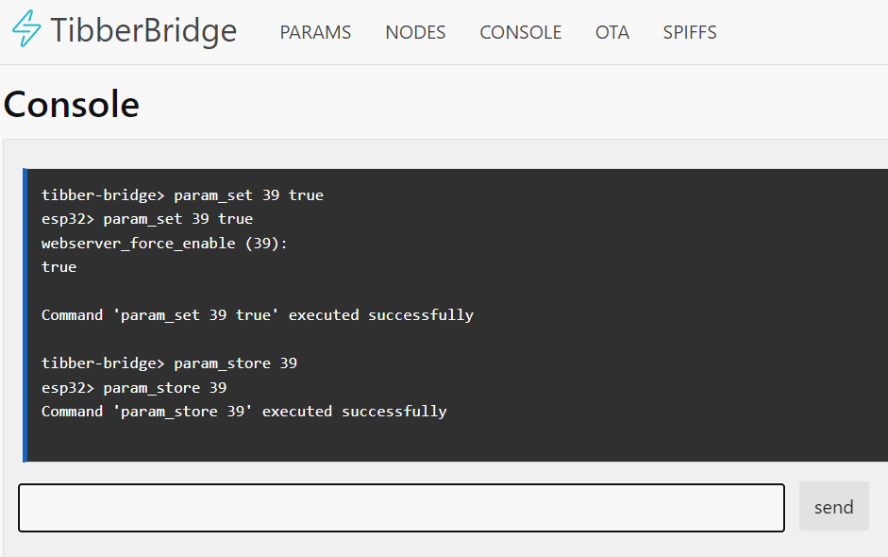Click the Console page heading
The height and width of the screenshot is (557, 888).
[x=72, y=104]
